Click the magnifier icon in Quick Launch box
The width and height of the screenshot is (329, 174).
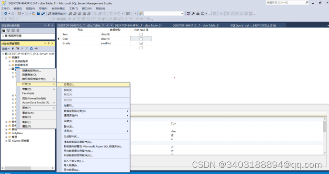(307, 2)
